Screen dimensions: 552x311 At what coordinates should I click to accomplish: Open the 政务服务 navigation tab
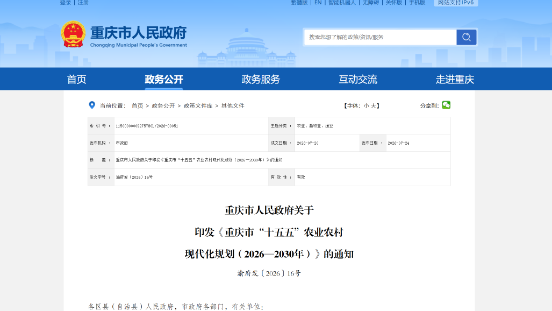[x=261, y=79]
